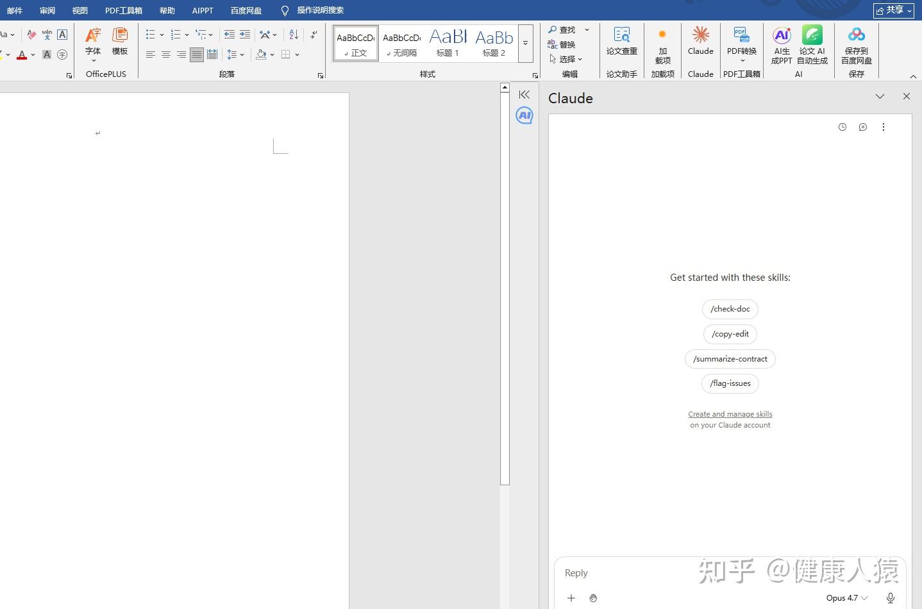This screenshot has height=609, width=922.
Task: Choose the Opus 4.7 model selector
Action: pyautogui.click(x=847, y=598)
